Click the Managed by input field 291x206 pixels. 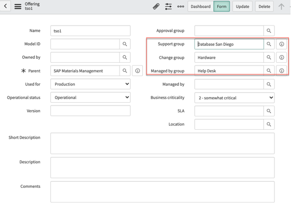[x=229, y=84]
